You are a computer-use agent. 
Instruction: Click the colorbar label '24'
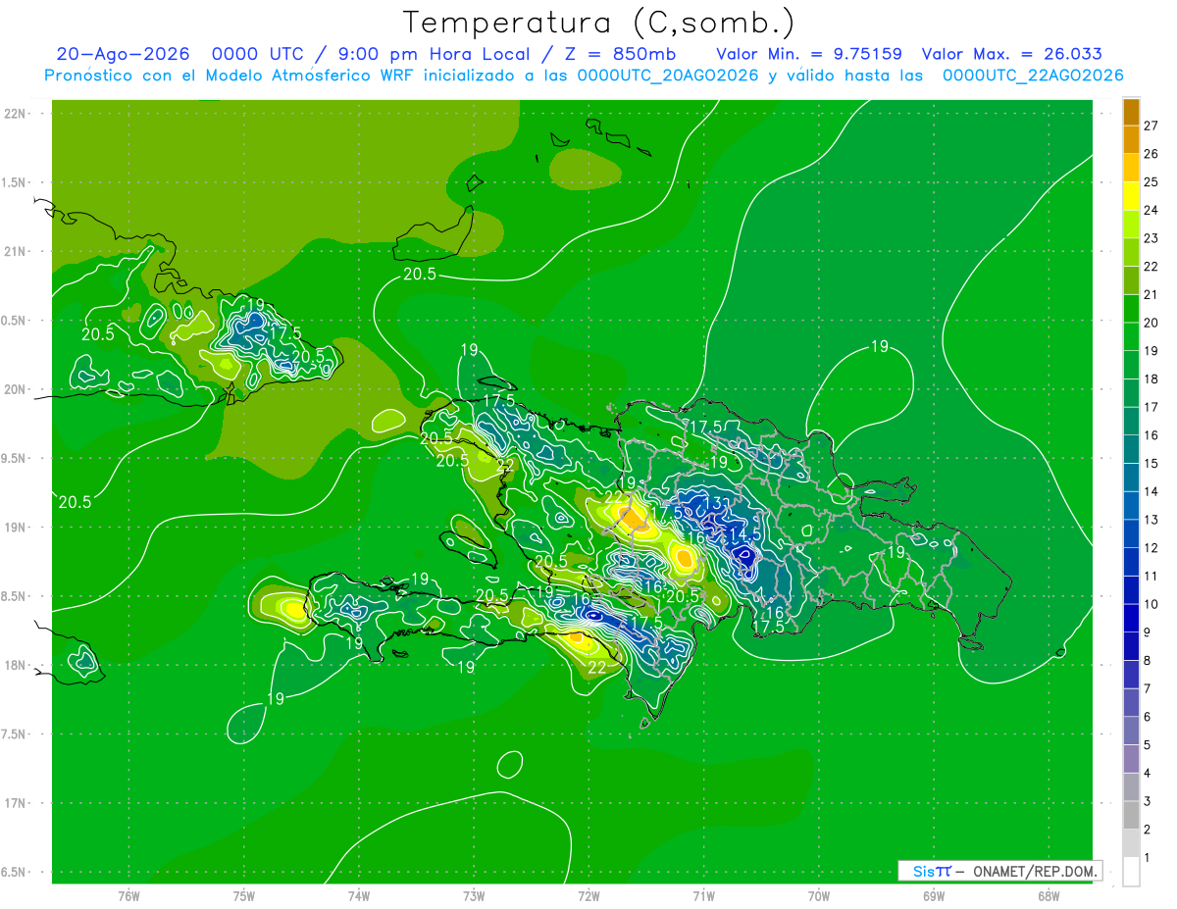(x=1151, y=210)
